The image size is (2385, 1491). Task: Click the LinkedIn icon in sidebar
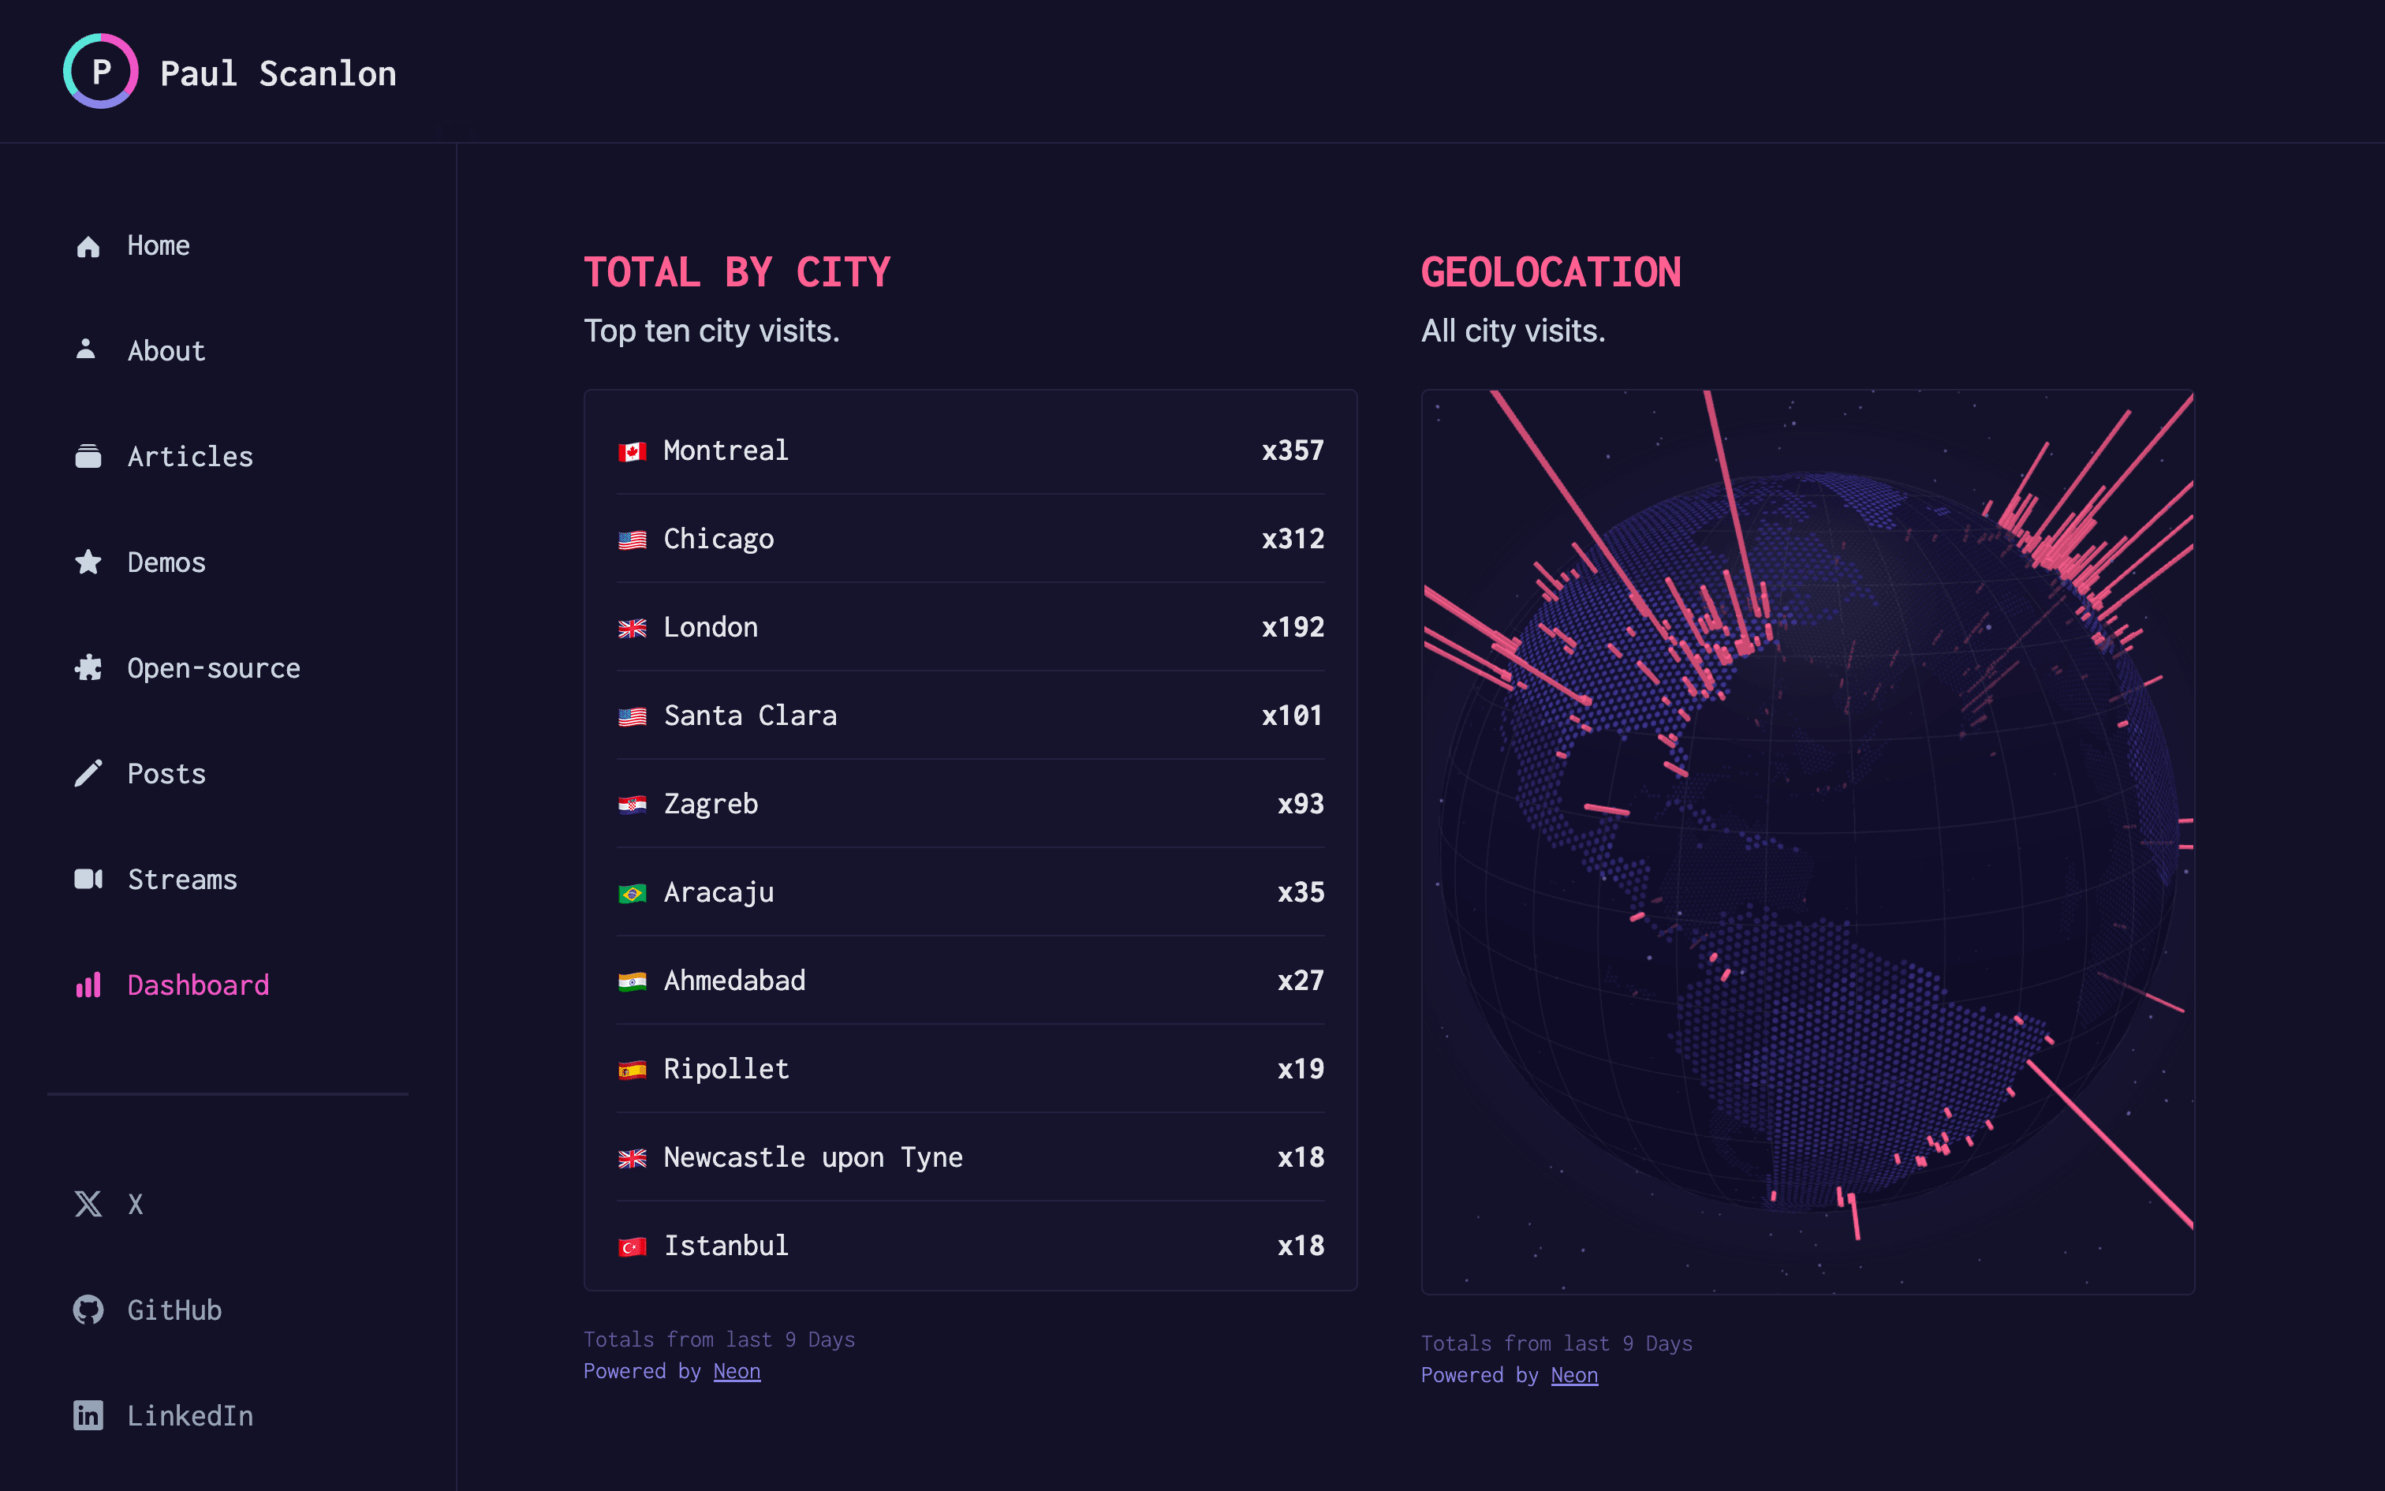(x=89, y=1414)
